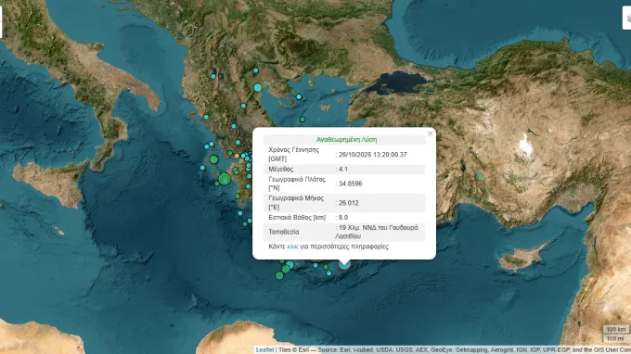The height and width of the screenshot is (354, 631).
Task: Click the magnitude value '4.1'
Action: click(x=343, y=170)
